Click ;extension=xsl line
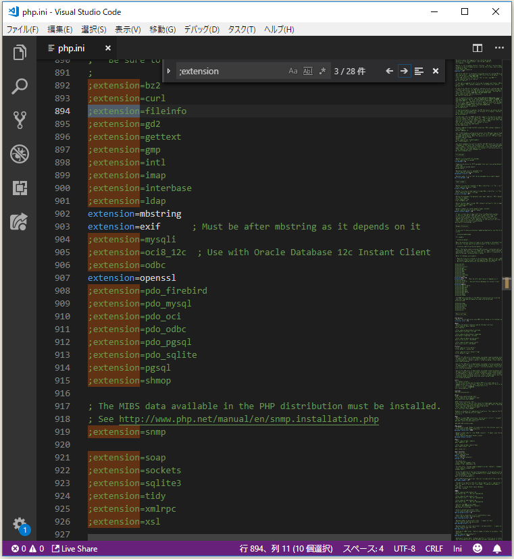The width and height of the screenshot is (514, 559). pos(124,522)
